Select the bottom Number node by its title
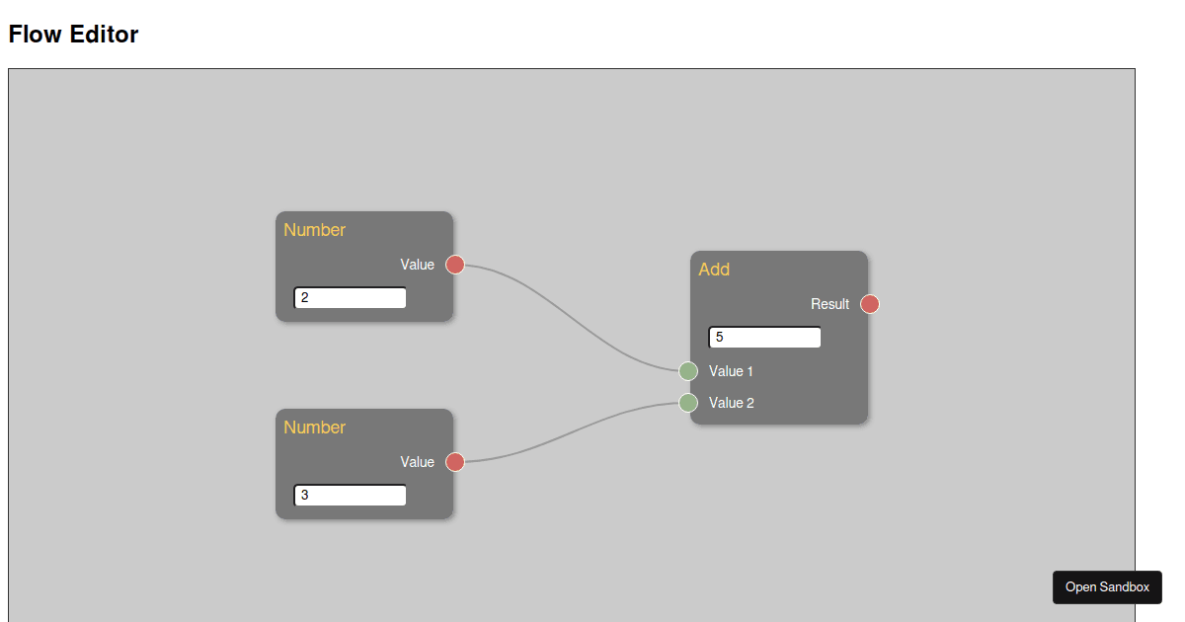This screenshot has width=1185, height=622. click(x=314, y=428)
